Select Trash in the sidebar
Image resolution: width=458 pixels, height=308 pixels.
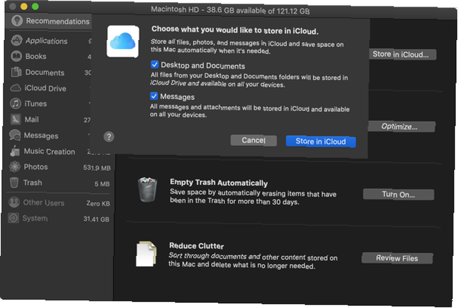point(59,182)
